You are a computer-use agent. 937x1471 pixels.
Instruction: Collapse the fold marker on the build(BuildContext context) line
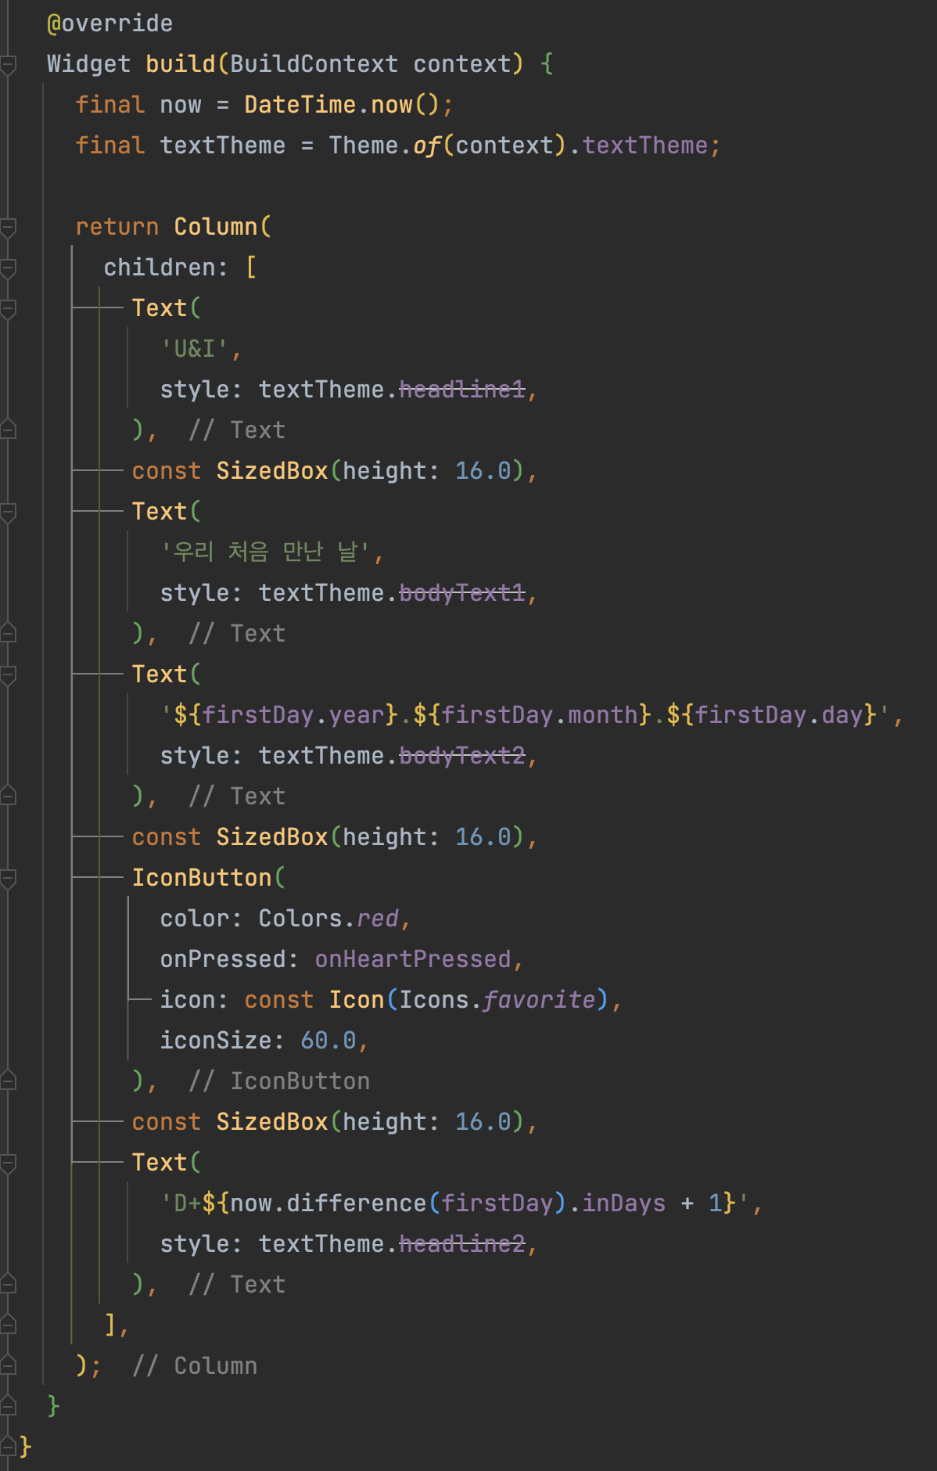click(8, 65)
